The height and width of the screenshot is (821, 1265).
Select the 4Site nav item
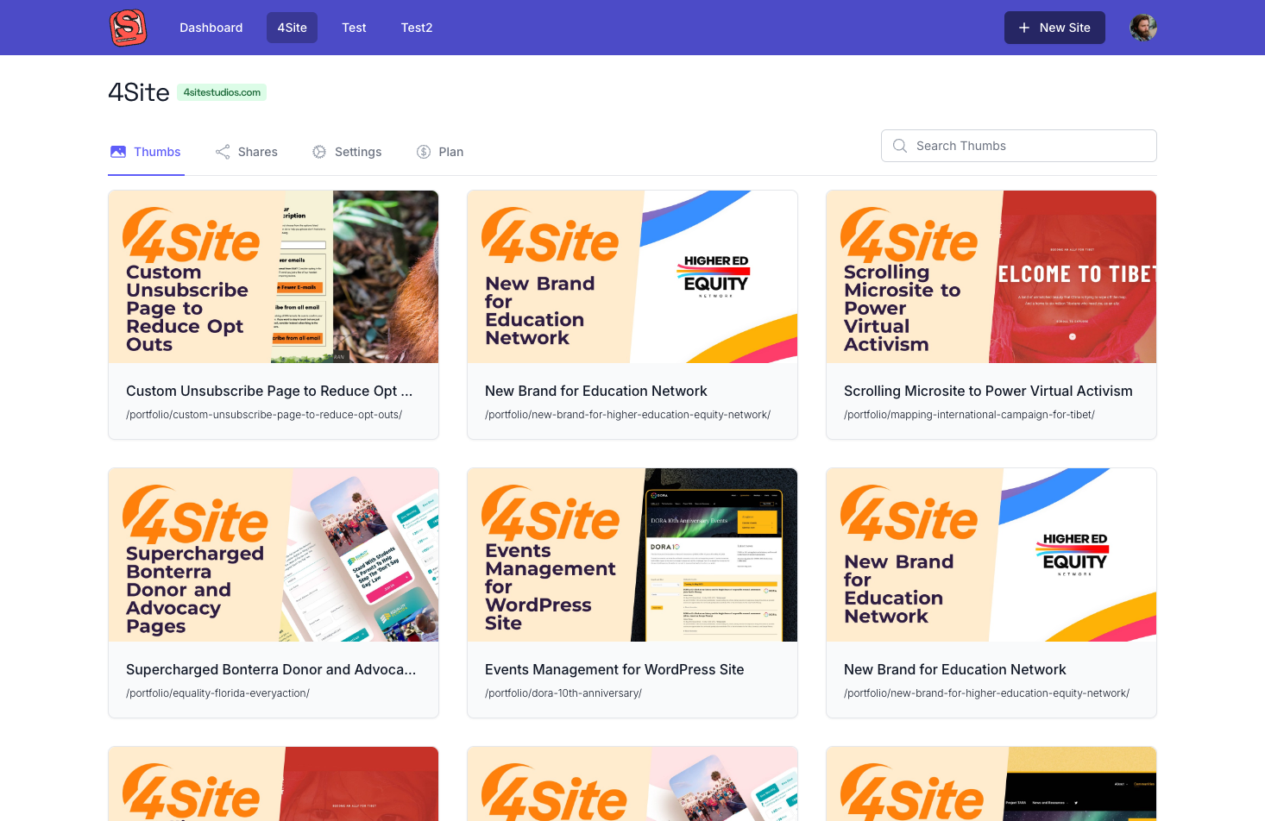293,28
